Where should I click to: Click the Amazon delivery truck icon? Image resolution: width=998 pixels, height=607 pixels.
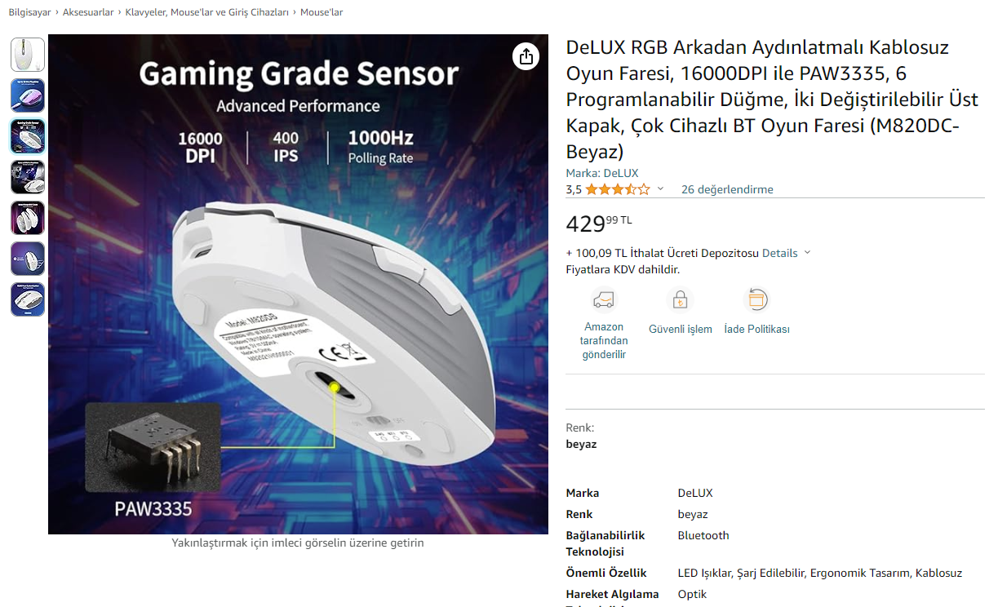tap(603, 299)
